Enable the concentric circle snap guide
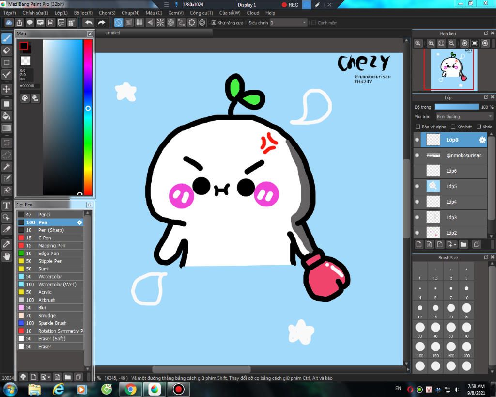The image size is (496, 397). [171, 23]
